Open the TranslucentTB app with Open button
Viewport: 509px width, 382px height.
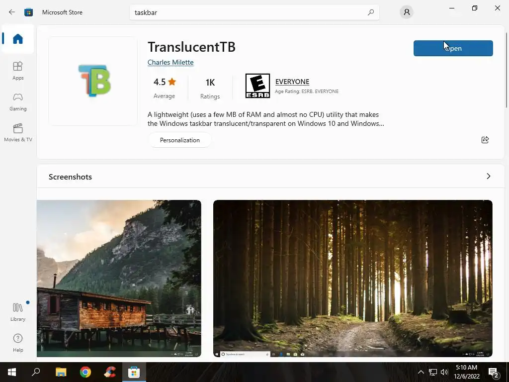tap(453, 48)
